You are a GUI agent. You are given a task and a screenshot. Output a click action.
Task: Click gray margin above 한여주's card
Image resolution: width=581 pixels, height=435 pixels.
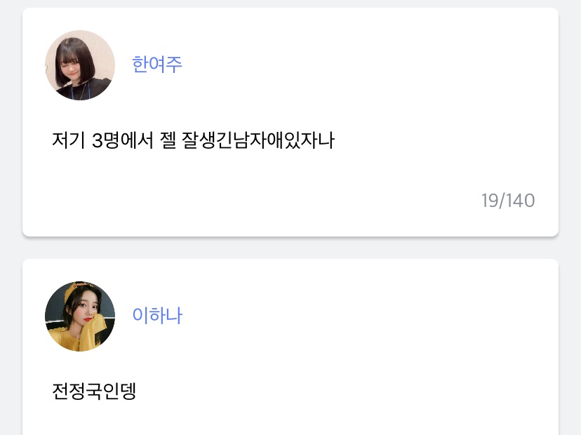[x=290, y=4]
